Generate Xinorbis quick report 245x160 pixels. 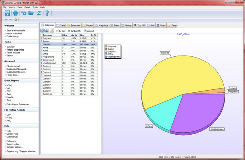(x=10, y=97)
